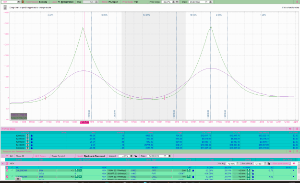Screen dimensions: 300x183
Task: Open the NDX symbol selector dropdown
Action: (x=19, y=2)
